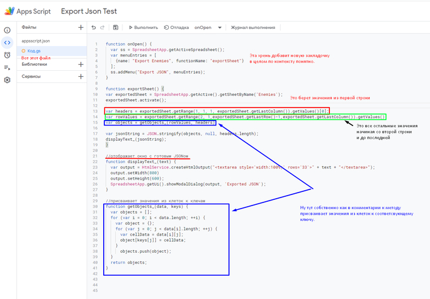Add a new file with plus icon
Screen dimensions: 430x299
click(80, 28)
